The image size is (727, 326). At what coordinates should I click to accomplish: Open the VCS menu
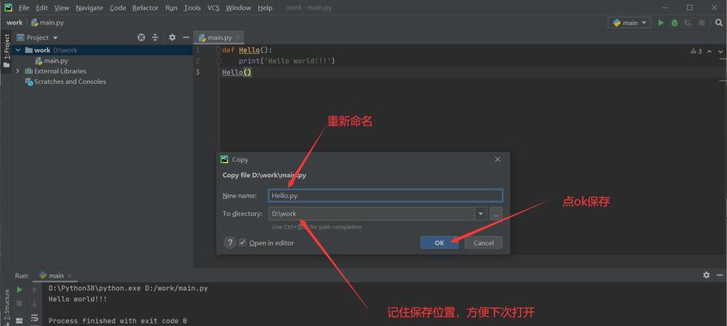(214, 8)
